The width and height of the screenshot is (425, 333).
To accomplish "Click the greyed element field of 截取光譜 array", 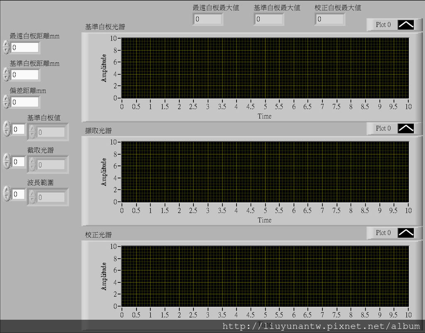I will 51,165.
